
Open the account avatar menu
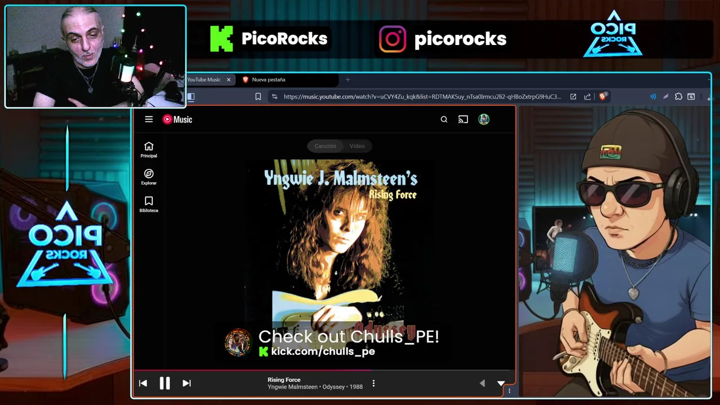(x=484, y=119)
